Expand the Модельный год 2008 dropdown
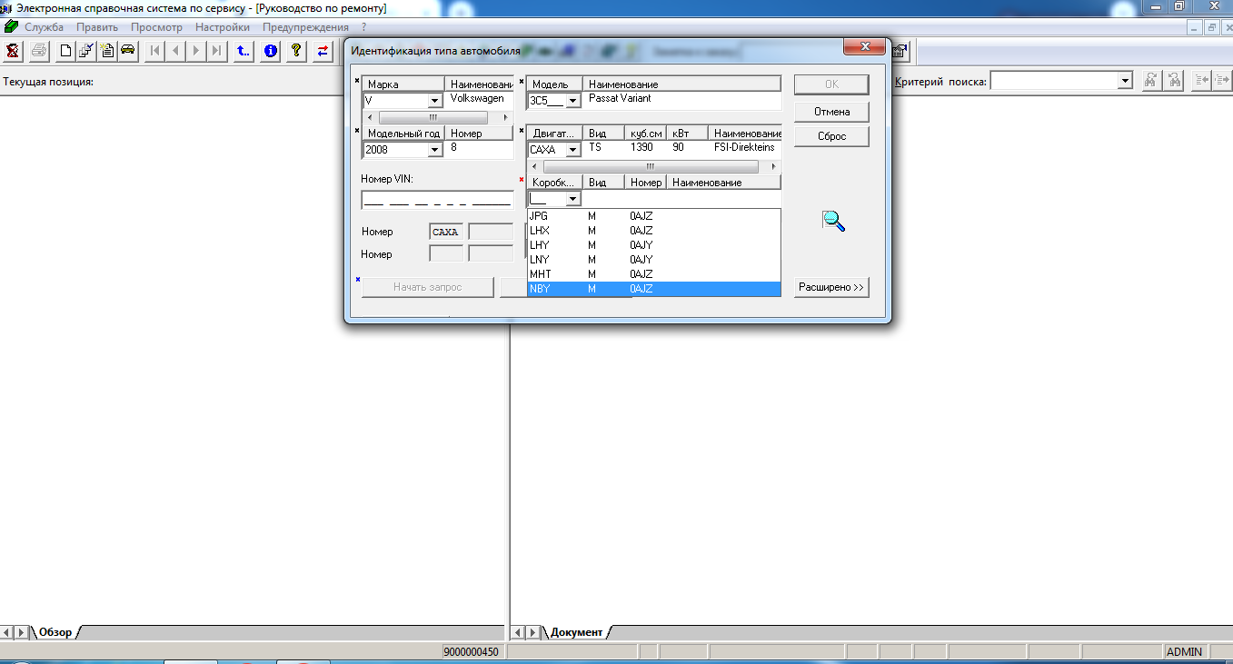The image size is (1233, 664). point(434,150)
